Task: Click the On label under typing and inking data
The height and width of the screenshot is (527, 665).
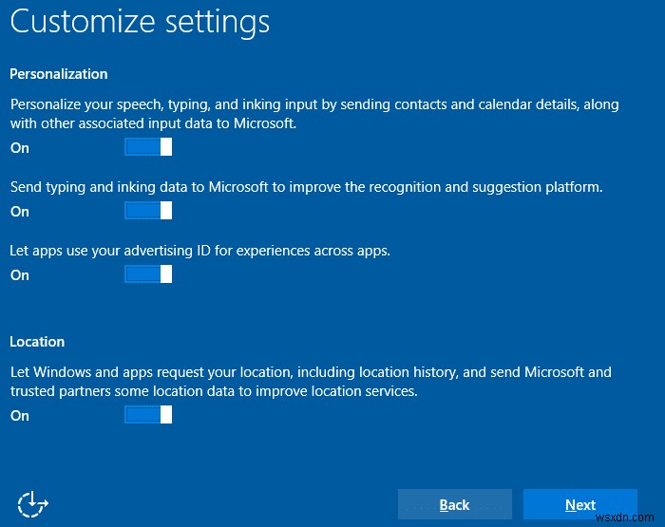Action: coord(20,212)
